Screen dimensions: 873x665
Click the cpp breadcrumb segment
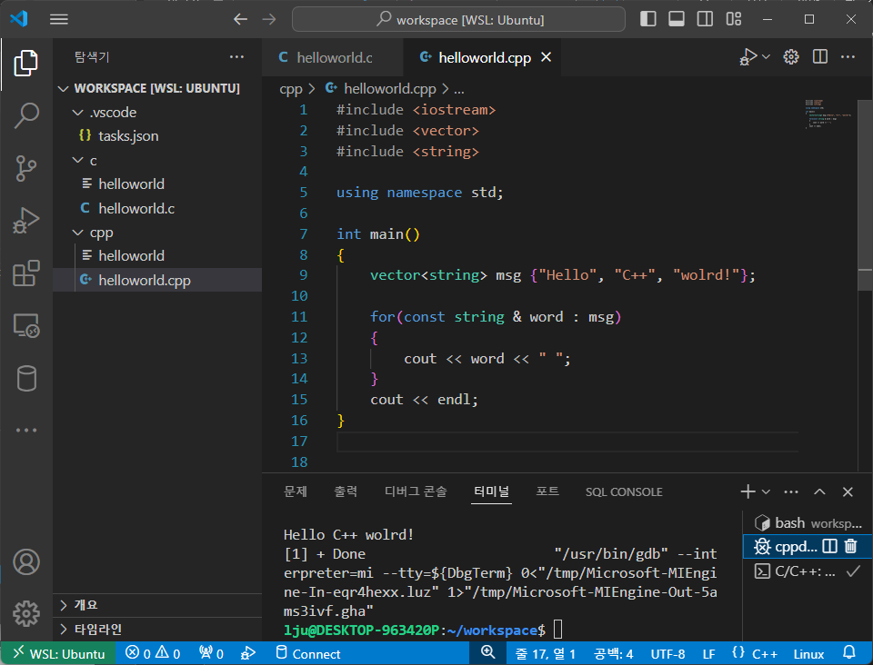(x=291, y=89)
